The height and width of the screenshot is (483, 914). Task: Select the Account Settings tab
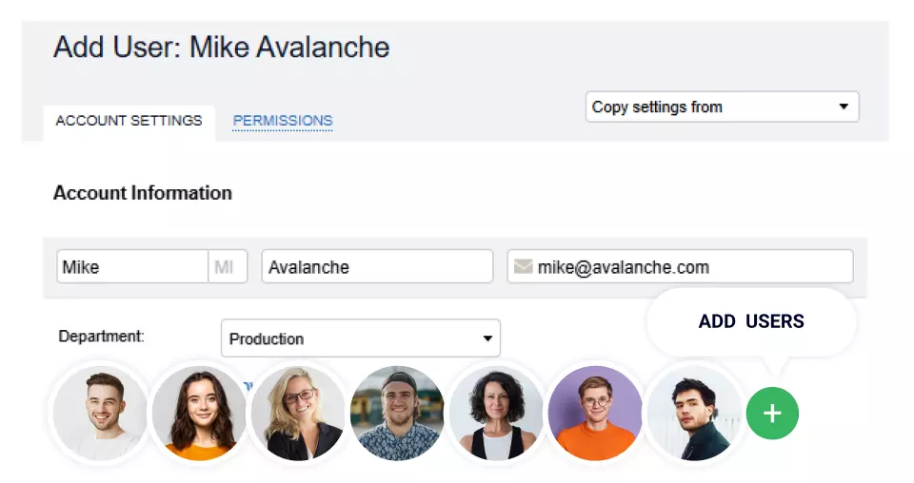click(129, 121)
